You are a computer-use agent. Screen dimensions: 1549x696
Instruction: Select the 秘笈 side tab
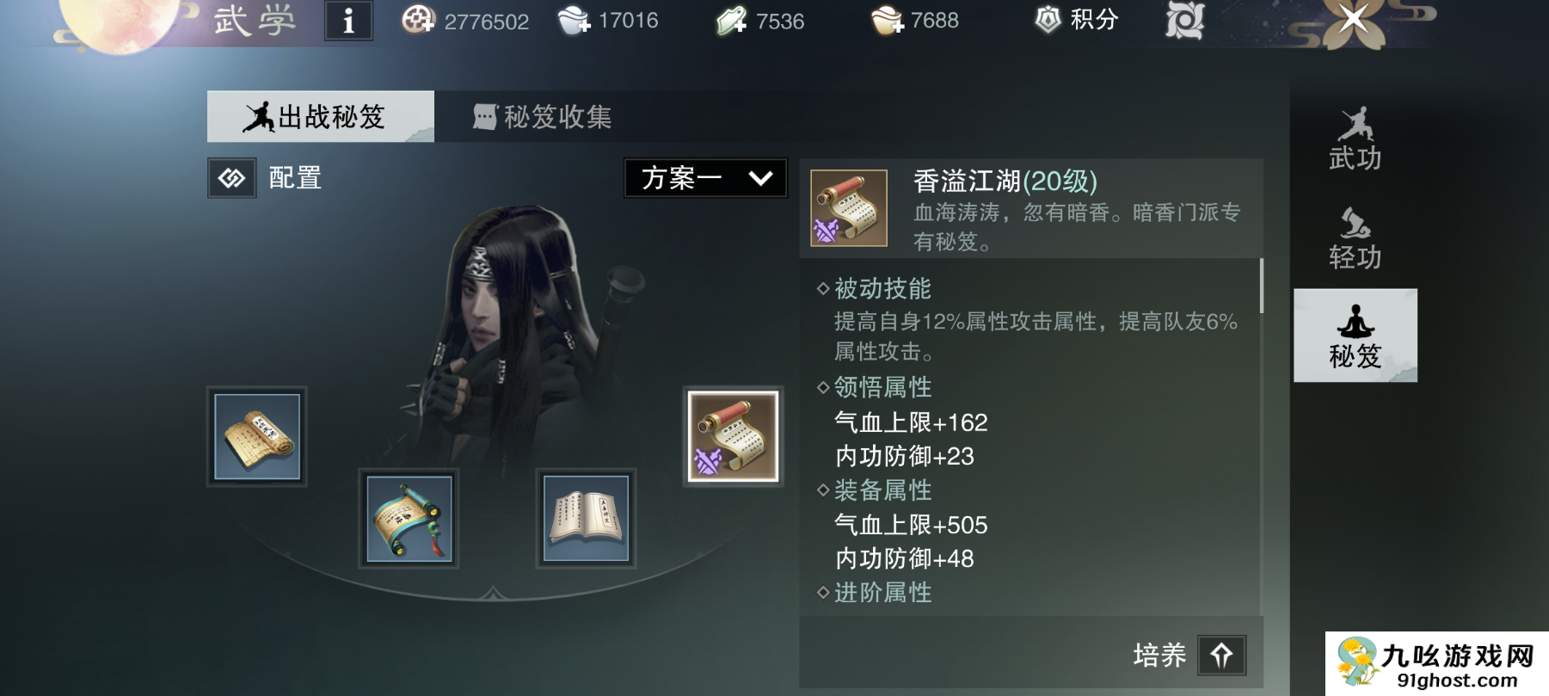(x=1355, y=336)
